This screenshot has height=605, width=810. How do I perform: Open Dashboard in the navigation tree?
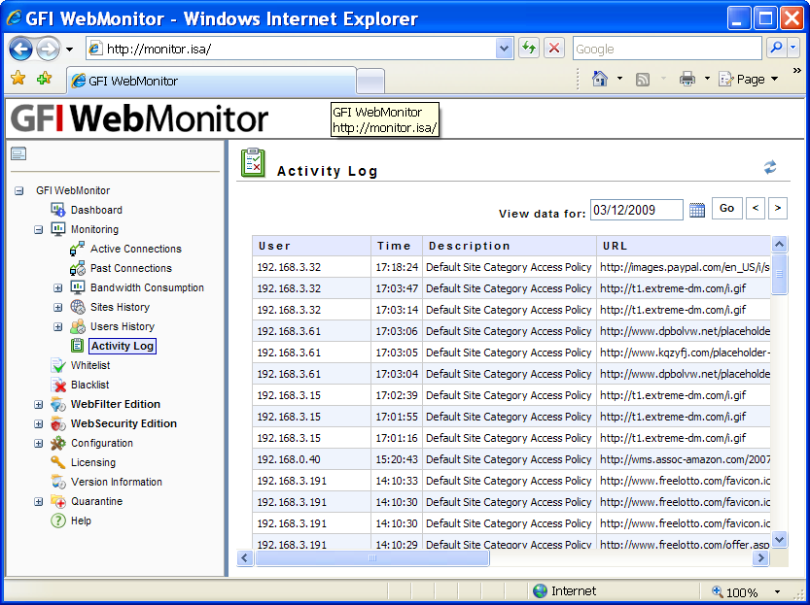click(96, 210)
